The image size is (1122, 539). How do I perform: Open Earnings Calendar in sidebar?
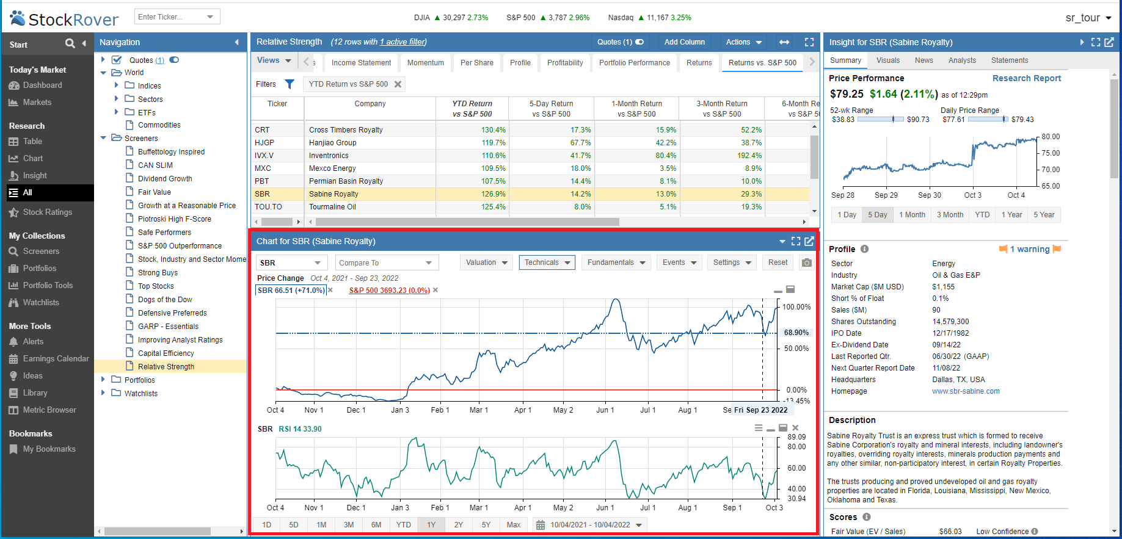tap(56, 359)
